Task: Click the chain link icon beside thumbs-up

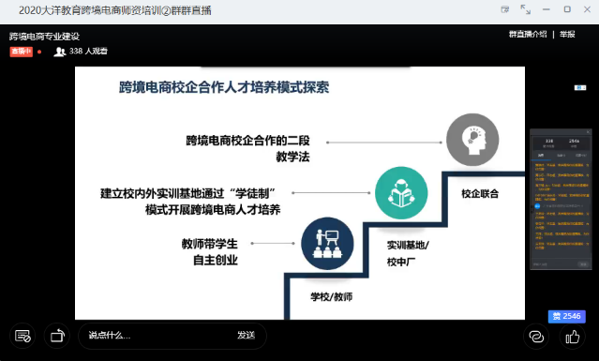Action: pos(536,337)
